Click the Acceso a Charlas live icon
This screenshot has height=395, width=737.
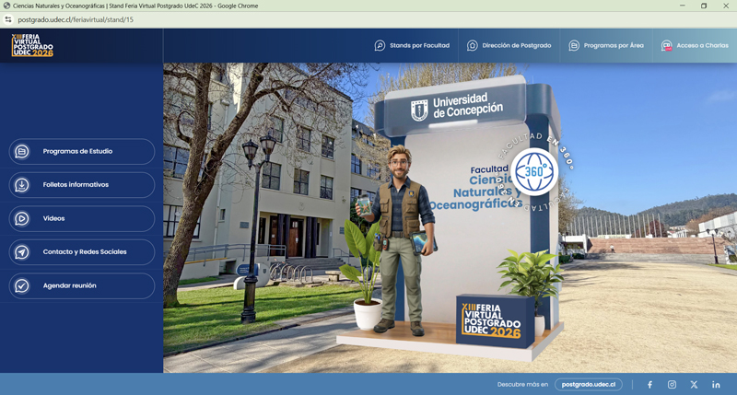click(x=666, y=45)
